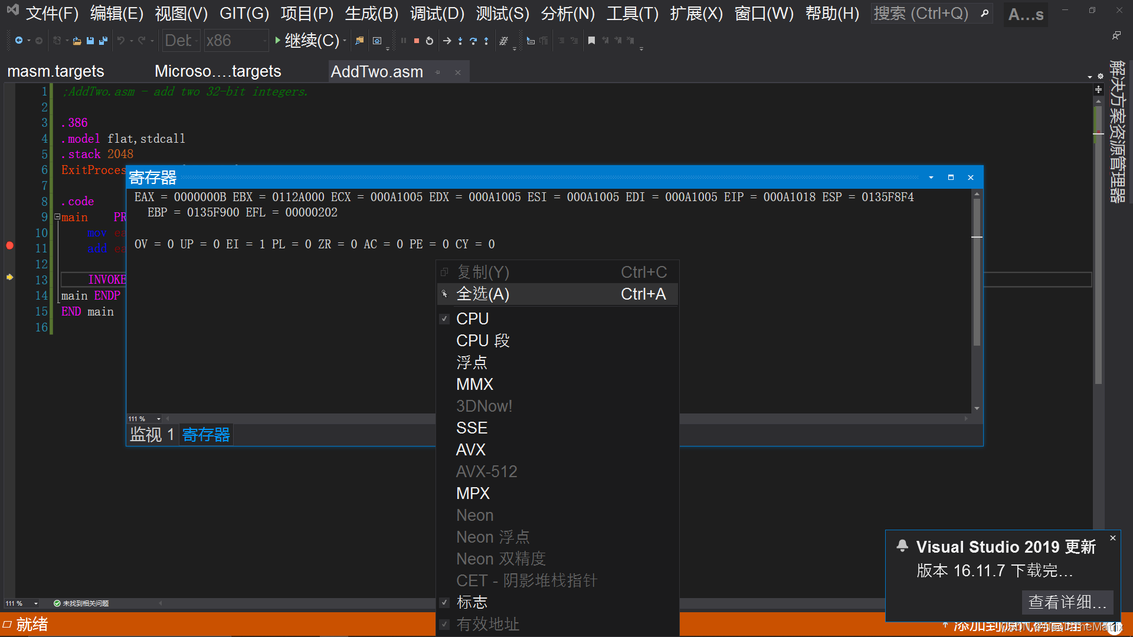Click the save all files icon
This screenshot has height=637, width=1133.
coord(103,41)
